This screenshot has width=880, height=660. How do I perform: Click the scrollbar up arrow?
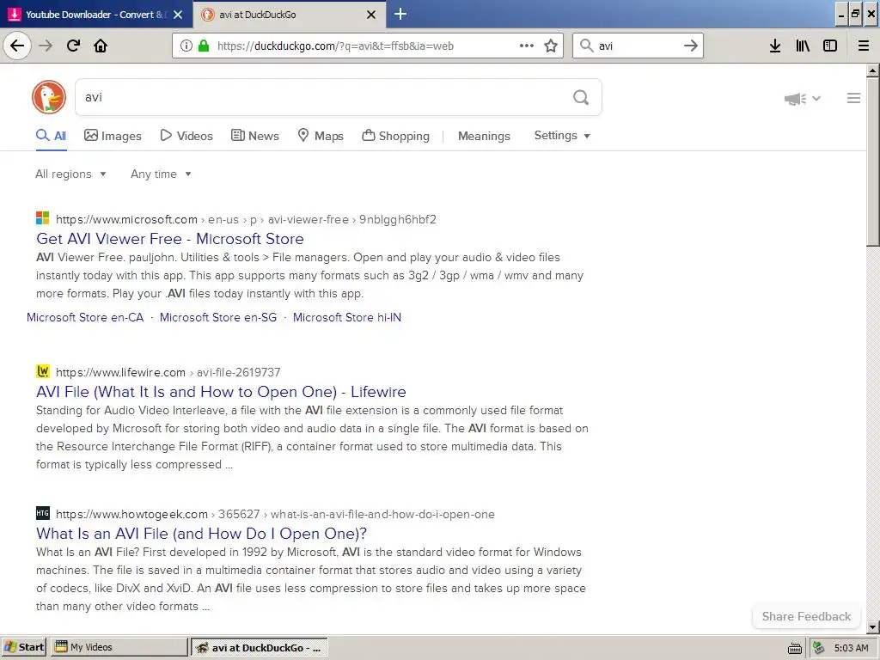point(873,70)
